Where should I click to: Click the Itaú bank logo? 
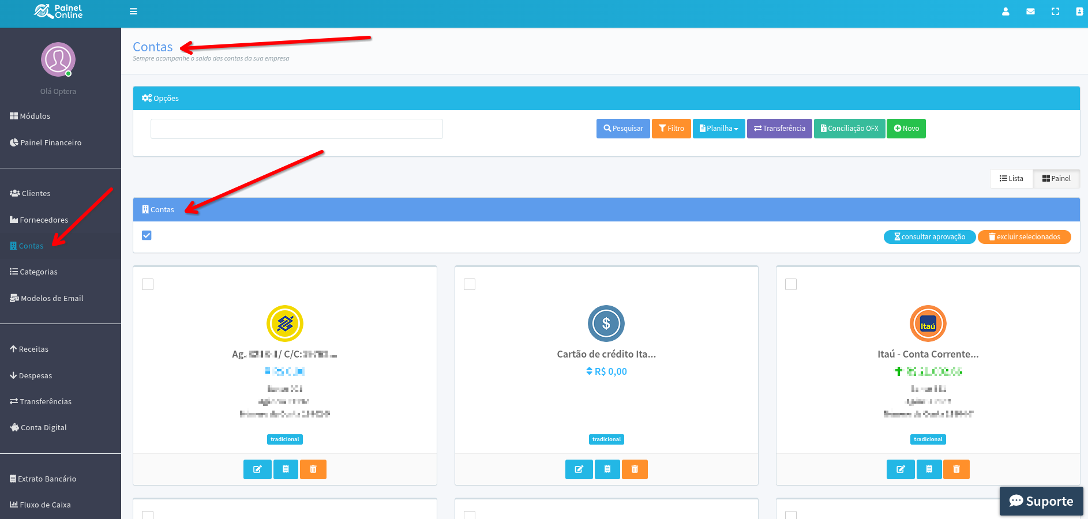click(928, 324)
